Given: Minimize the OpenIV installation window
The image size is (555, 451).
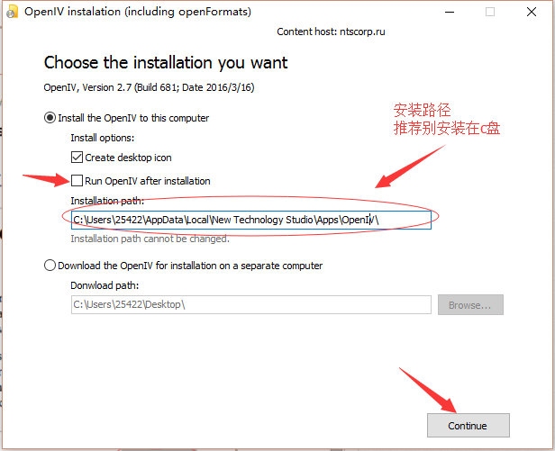Looking at the screenshot, I should pyautogui.click(x=450, y=12).
